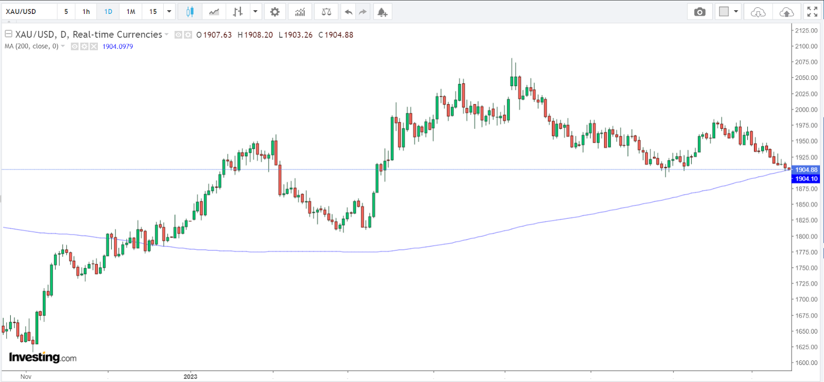Click the Nov time axis label
This screenshot has height=382, width=824.
point(26,376)
